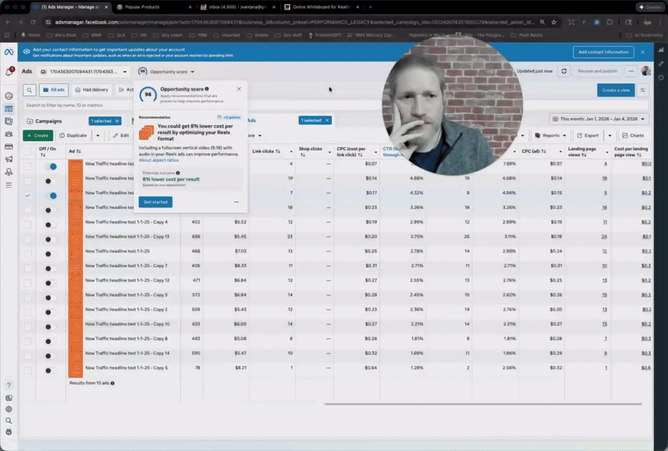
Task: Toggle on the ad named Copy 4
Action: [50, 225]
